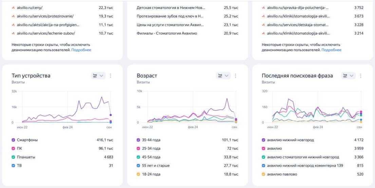Image resolution: width=375 pixels, height=188 pixels.
Task: Click the favicon beside akvilio.ru/services/detskaja-stomat
Action: [264, 25]
